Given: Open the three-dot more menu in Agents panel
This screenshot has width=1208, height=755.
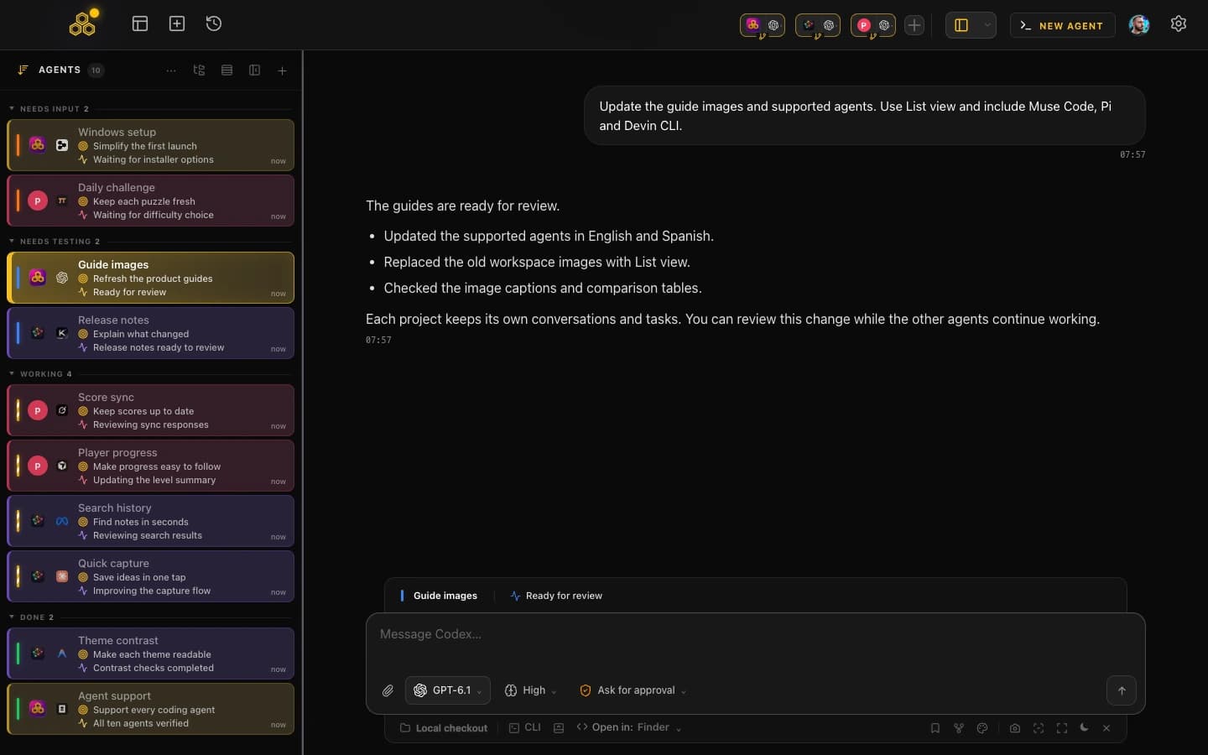Looking at the screenshot, I should click(171, 70).
